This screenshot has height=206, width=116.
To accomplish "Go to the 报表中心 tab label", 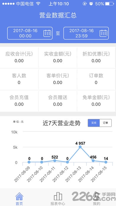I will [x=58, y=204].
